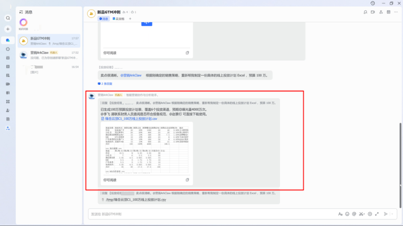The height and width of the screenshot is (226, 403).
Task: Open global search in the left sidebar
Action: [8, 18]
